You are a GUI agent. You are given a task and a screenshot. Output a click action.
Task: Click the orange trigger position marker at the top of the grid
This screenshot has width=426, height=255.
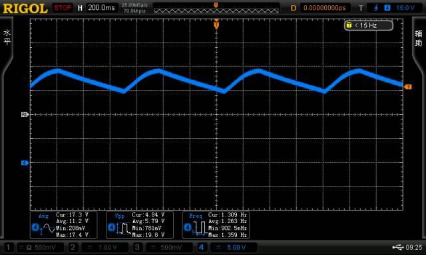[x=216, y=25]
